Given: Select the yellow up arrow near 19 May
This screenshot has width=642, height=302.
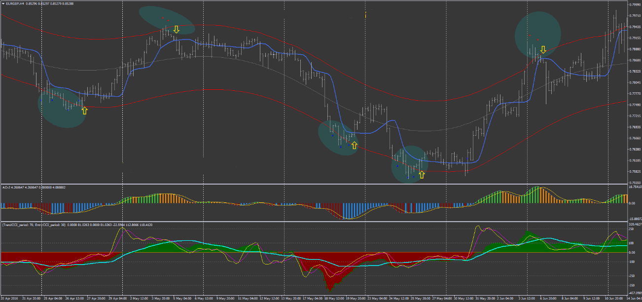Looking at the screenshot, I should (354, 146).
